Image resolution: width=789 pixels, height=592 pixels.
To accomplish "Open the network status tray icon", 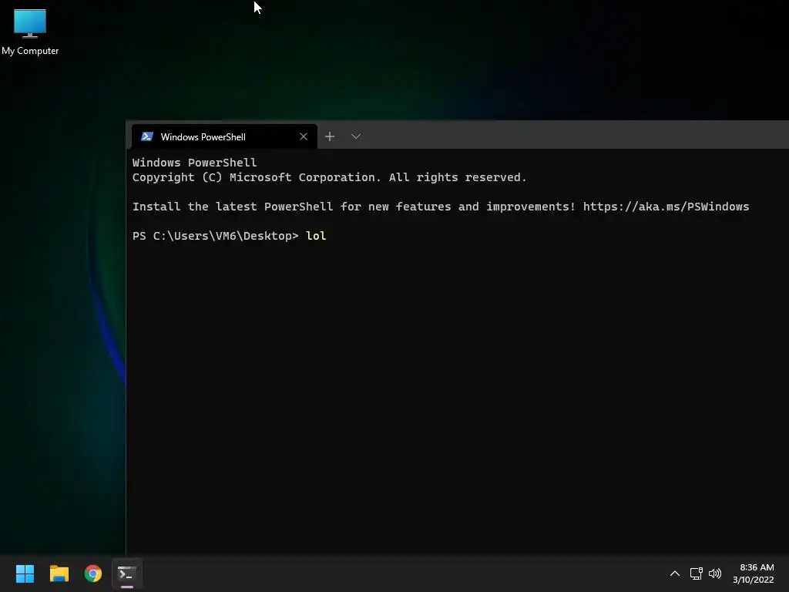I will point(696,573).
